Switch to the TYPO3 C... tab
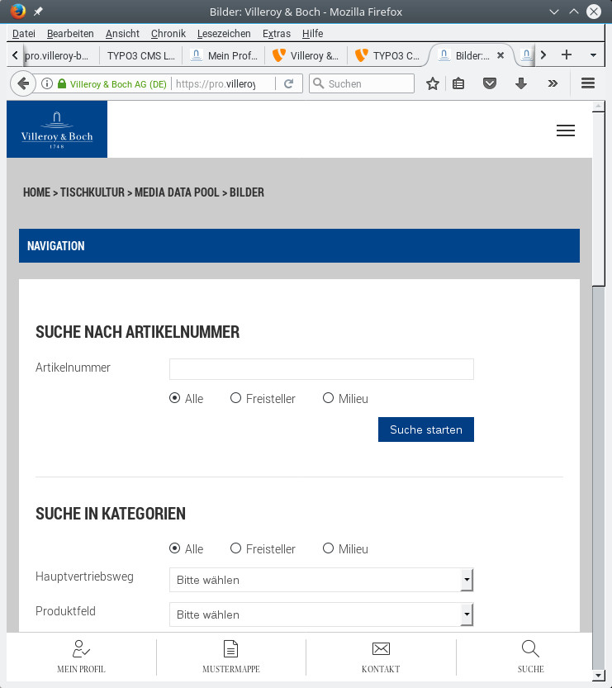 [x=389, y=55]
